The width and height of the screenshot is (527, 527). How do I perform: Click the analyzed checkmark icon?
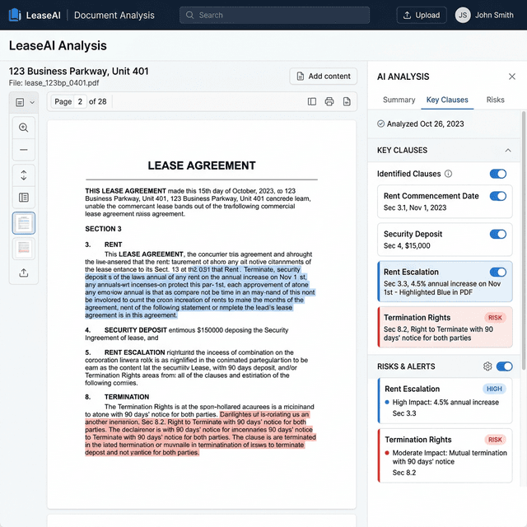click(380, 124)
